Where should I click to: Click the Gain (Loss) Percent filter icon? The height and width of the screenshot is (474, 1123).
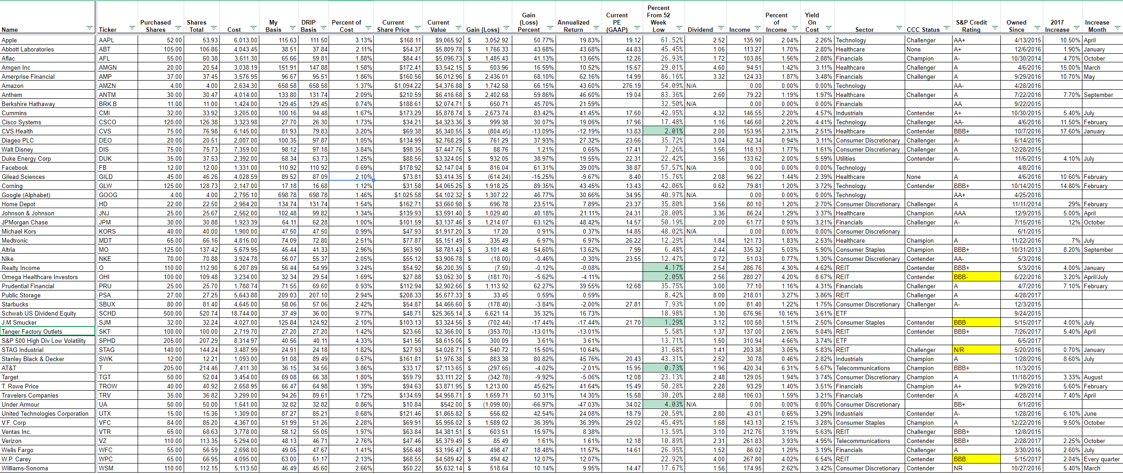550,28
